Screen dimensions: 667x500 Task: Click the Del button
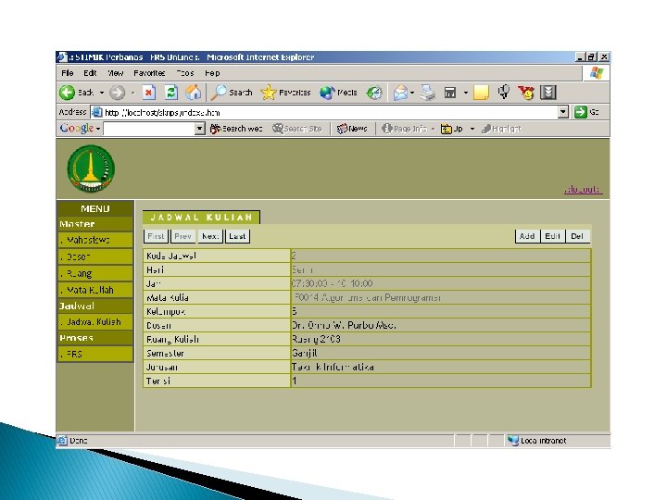click(x=577, y=236)
